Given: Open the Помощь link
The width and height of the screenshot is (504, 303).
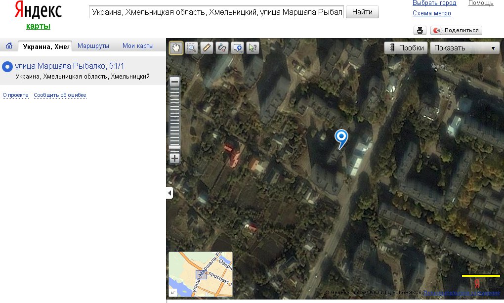Looking at the screenshot, I should pyautogui.click(x=481, y=3).
